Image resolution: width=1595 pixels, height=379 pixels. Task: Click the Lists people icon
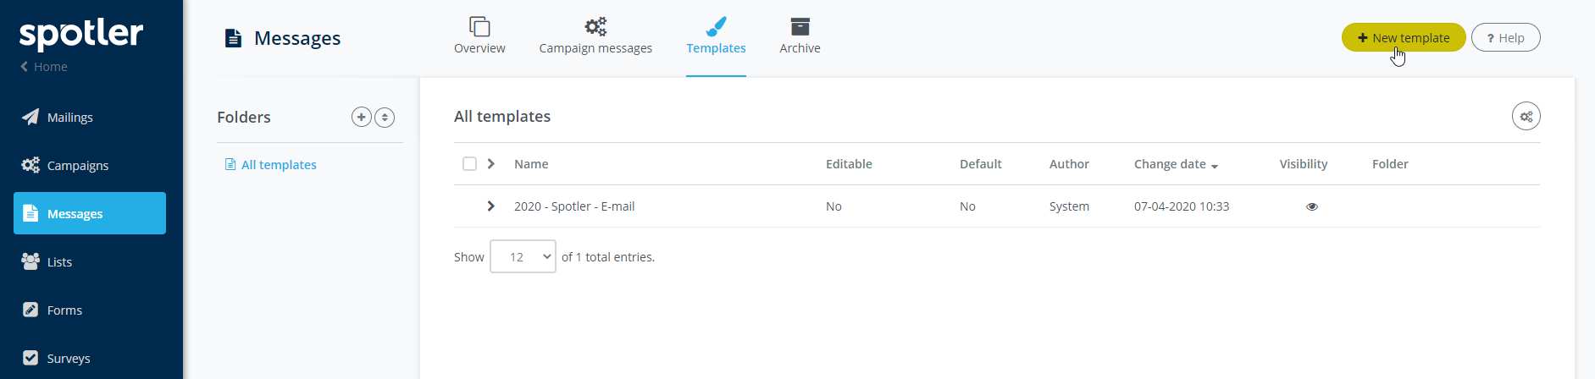(x=30, y=261)
